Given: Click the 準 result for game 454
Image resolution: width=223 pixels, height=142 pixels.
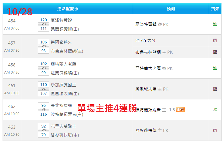Looking at the screenshot, I should click(x=215, y=24).
